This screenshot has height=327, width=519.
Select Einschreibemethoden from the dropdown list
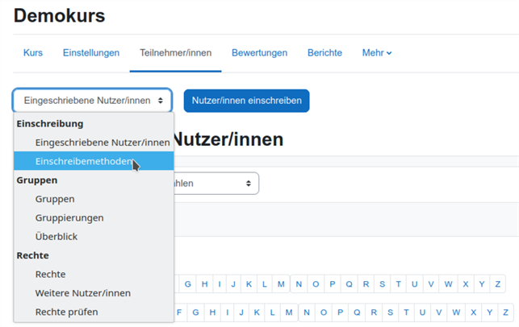tap(84, 161)
